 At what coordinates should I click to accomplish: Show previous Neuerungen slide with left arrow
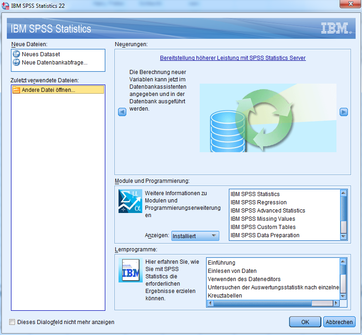coord(122,112)
